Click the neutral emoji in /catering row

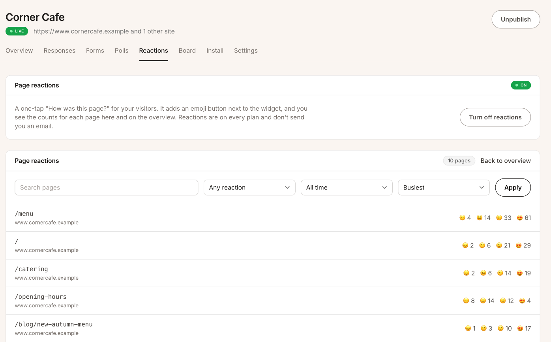pos(483,273)
